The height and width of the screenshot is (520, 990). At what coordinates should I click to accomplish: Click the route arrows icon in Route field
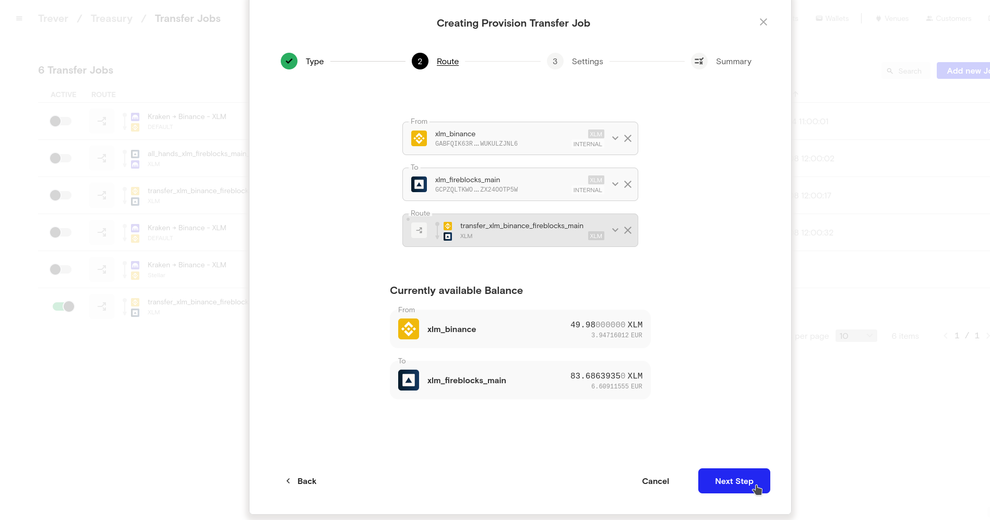pos(419,230)
